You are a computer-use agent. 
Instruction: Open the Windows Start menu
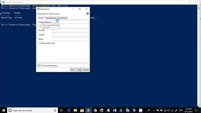3,110
